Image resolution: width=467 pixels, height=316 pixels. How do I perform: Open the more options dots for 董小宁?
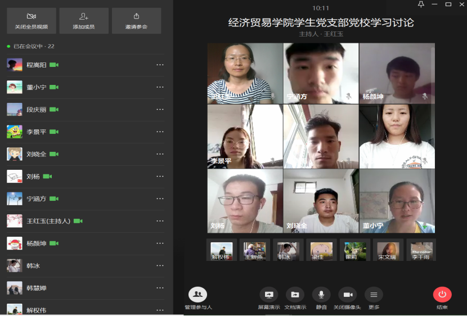click(x=160, y=87)
